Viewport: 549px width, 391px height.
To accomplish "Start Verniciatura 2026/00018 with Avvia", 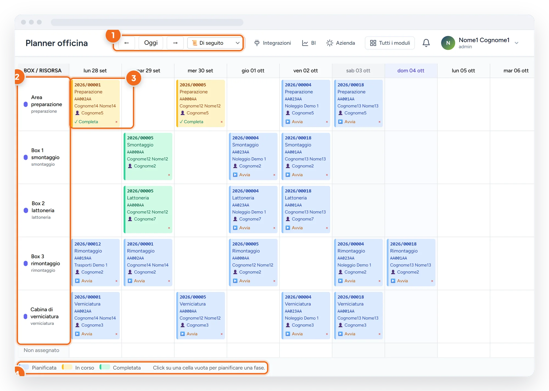I will [347, 334].
